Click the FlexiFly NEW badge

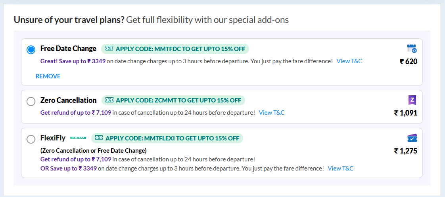tap(78, 138)
